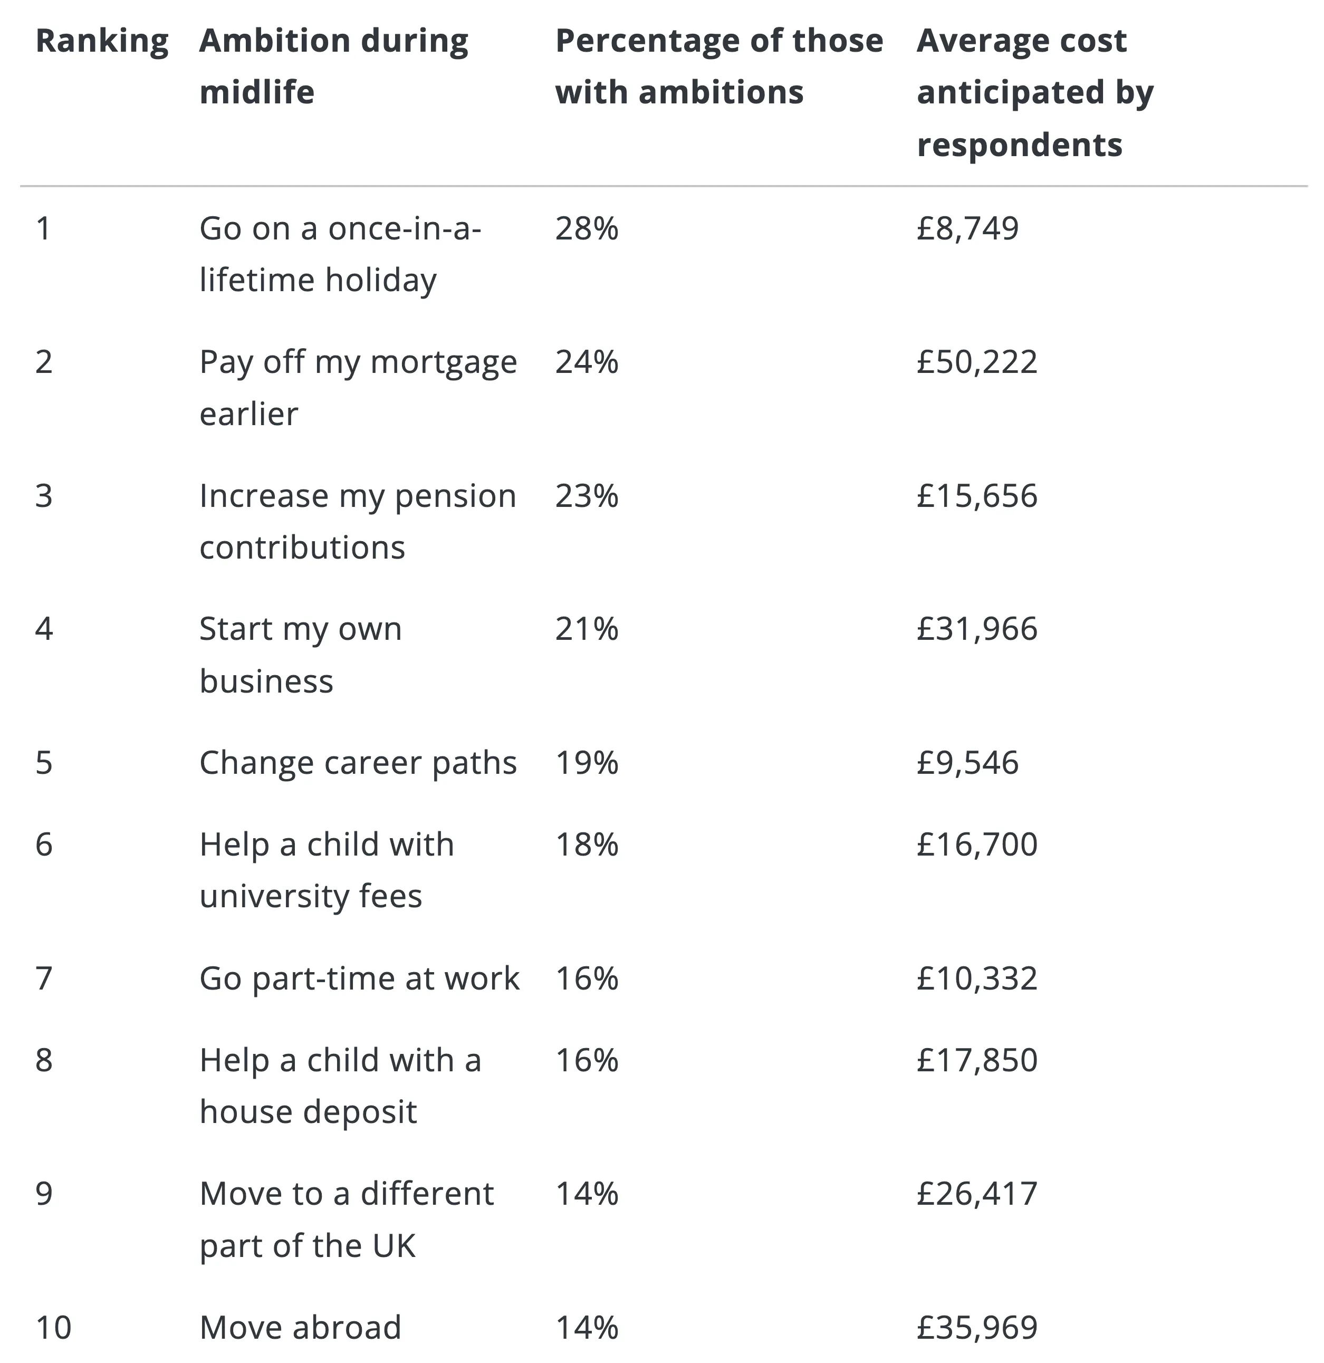1324x1363 pixels.
Task: Select Change career paths text
Action: [x=358, y=763]
